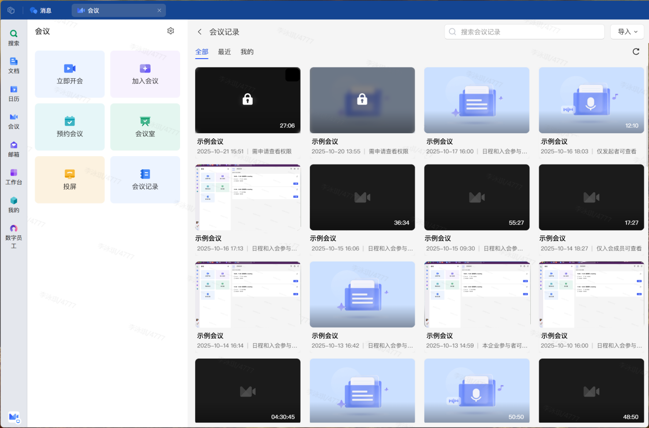Open the audio recording lasting 50:50
The height and width of the screenshot is (428, 649).
(x=477, y=391)
